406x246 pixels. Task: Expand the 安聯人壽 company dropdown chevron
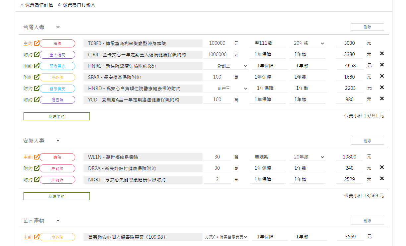[x=58, y=141]
